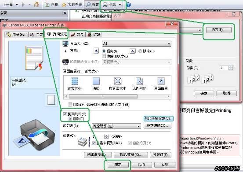This screenshot has width=243, height=172.
Task: Click the blue help question mark icon
Action: [x=128, y=5]
